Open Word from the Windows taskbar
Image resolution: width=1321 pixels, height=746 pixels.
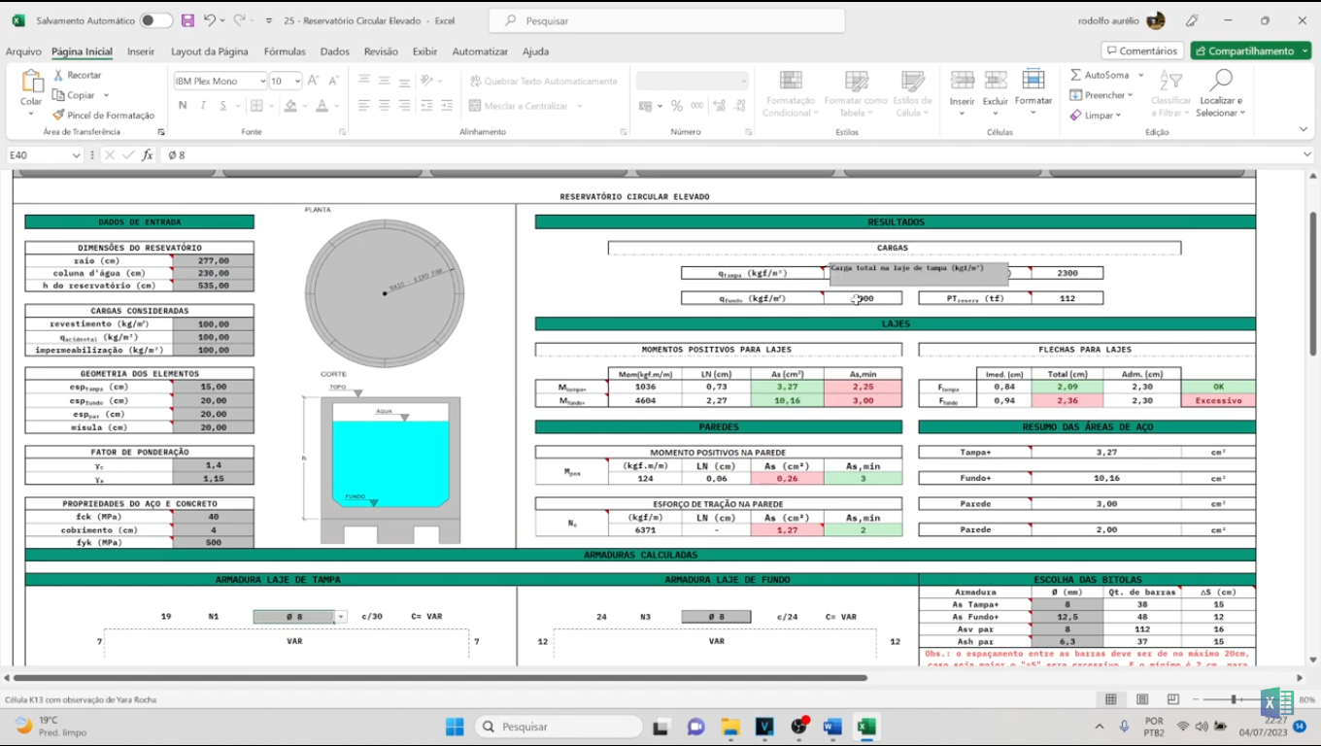point(832,727)
